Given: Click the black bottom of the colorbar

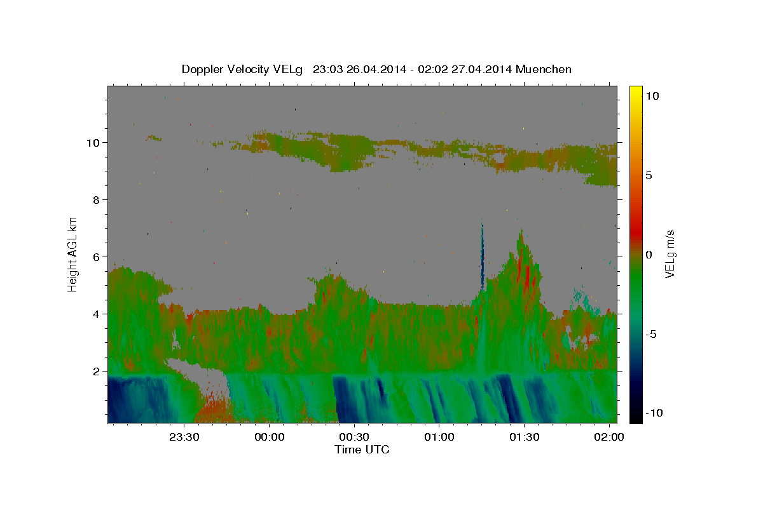Looking at the screenshot, I should [635, 416].
